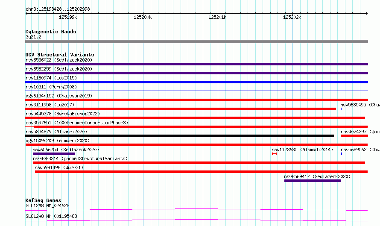Click the gray 3q21.2 cytoband bar
This screenshot has height=226, width=380.
tap(196, 41)
